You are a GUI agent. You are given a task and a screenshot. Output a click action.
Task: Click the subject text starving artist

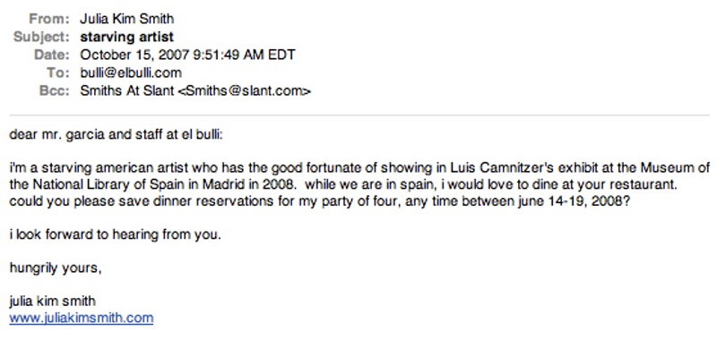[x=126, y=37]
